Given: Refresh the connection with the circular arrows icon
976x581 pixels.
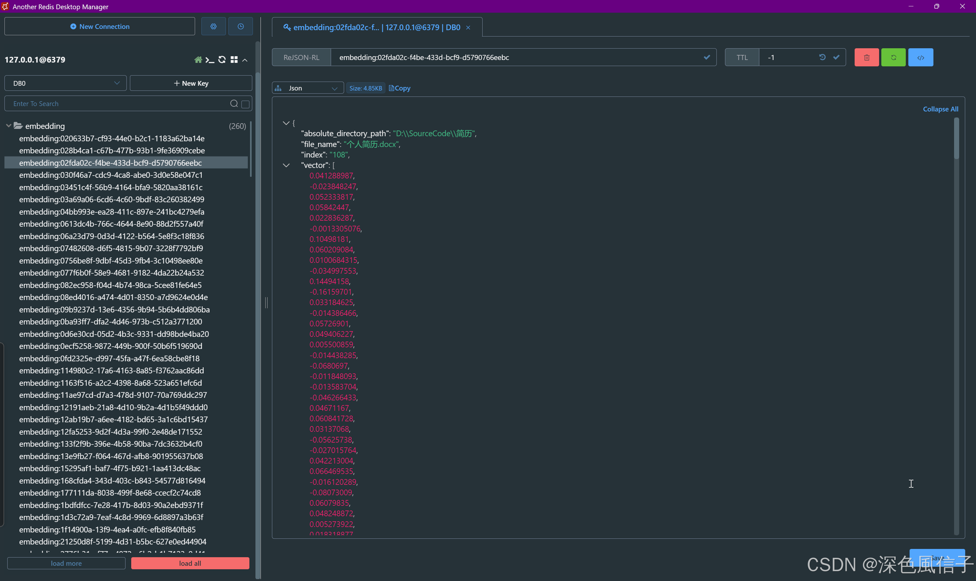Looking at the screenshot, I should click(222, 59).
